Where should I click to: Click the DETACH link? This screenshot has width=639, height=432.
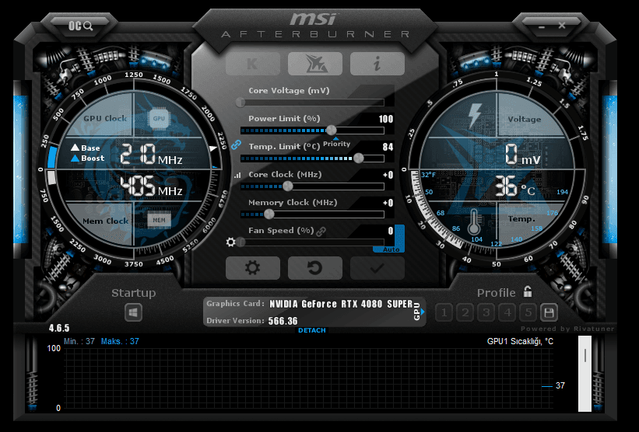312,330
